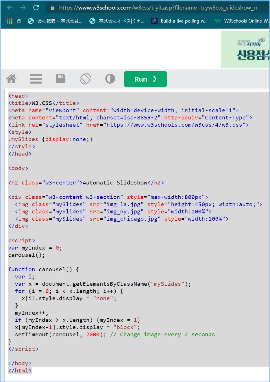Toggle the dark/light theme contrast icon

110,79
